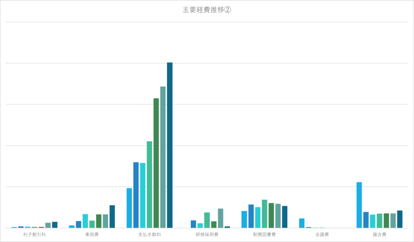414x242 pixels.
Task: Click the first light blue bar in 支払手数料
Action: [129, 208]
